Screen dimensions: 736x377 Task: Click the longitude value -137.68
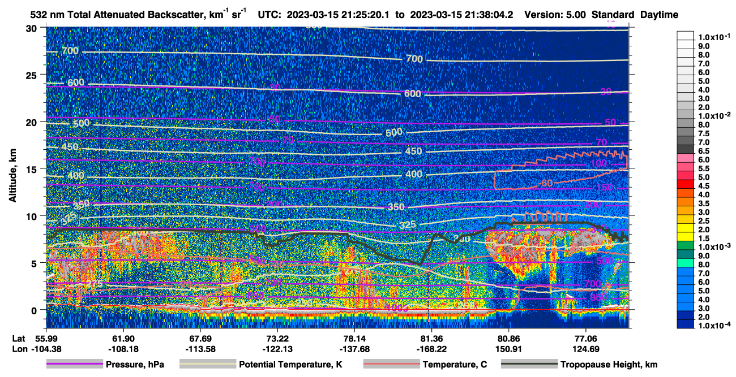(354, 348)
